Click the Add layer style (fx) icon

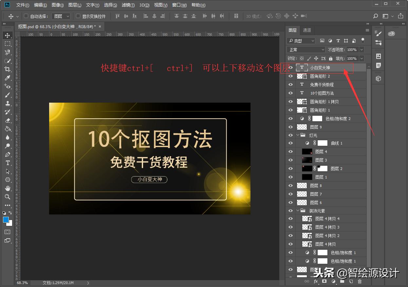[x=315, y=281]
